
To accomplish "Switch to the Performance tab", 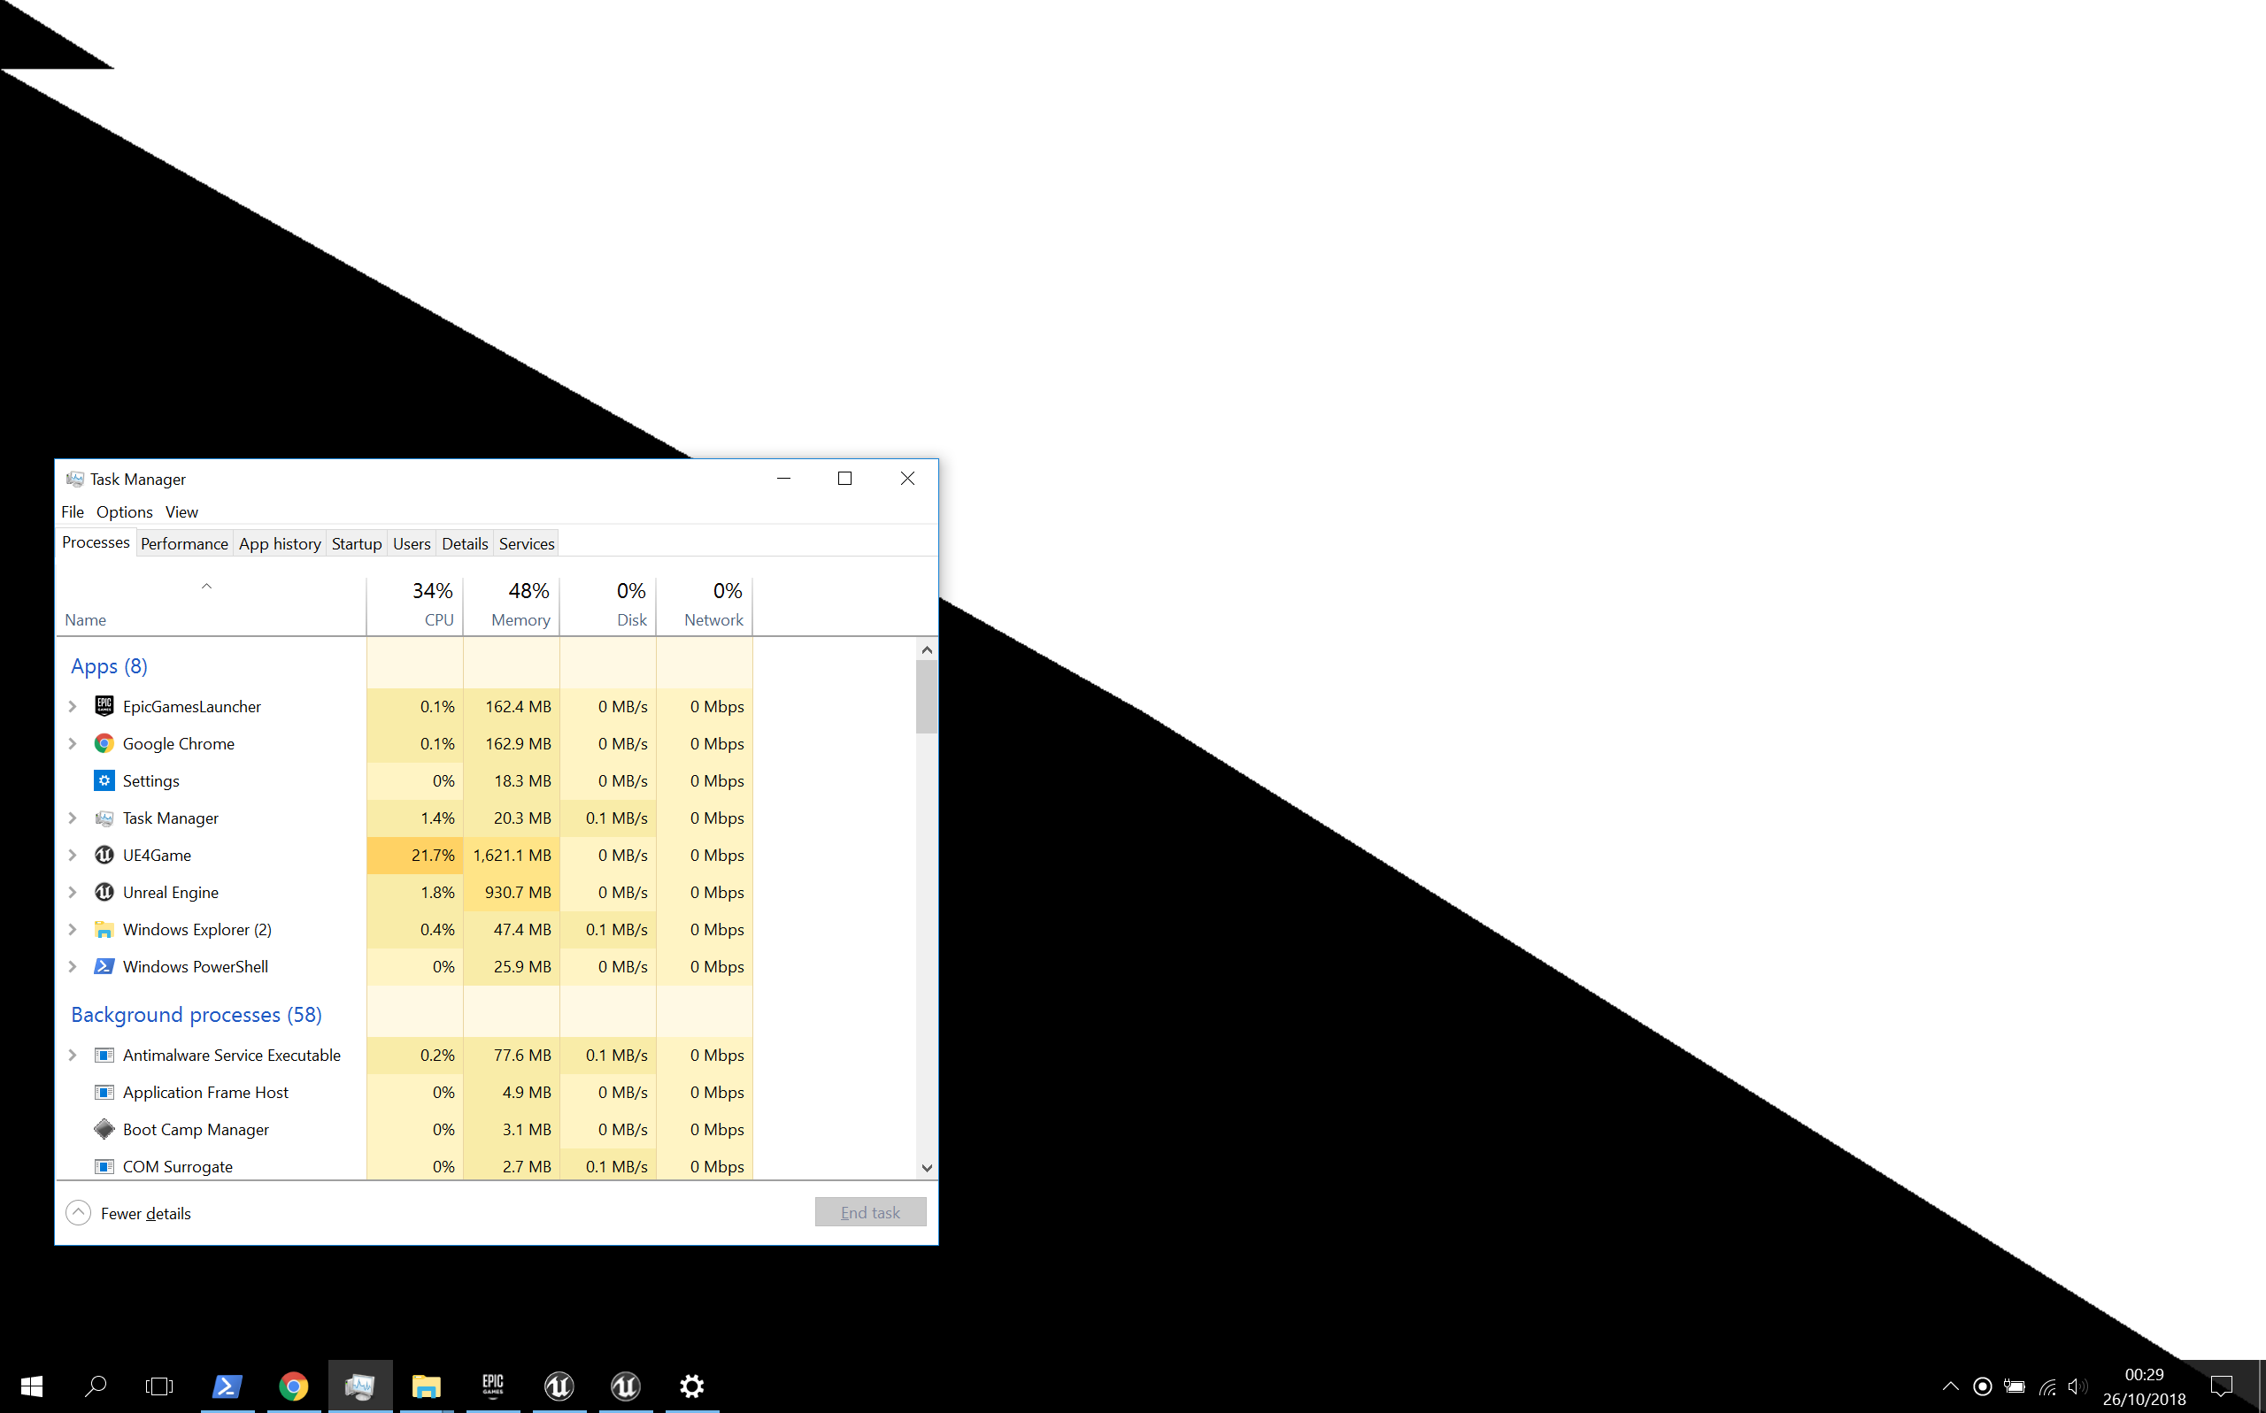I will [184, 544].
